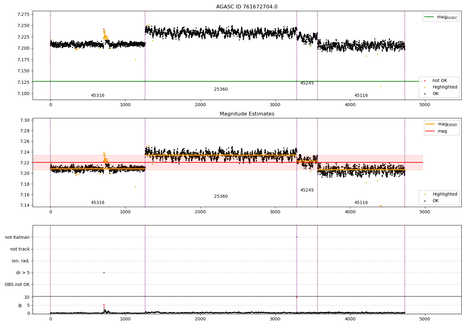Viewport: 466px width, 326px height.
Task: Click 'OK' in the Magnitude Estimates legend
Action: (431, 201)
